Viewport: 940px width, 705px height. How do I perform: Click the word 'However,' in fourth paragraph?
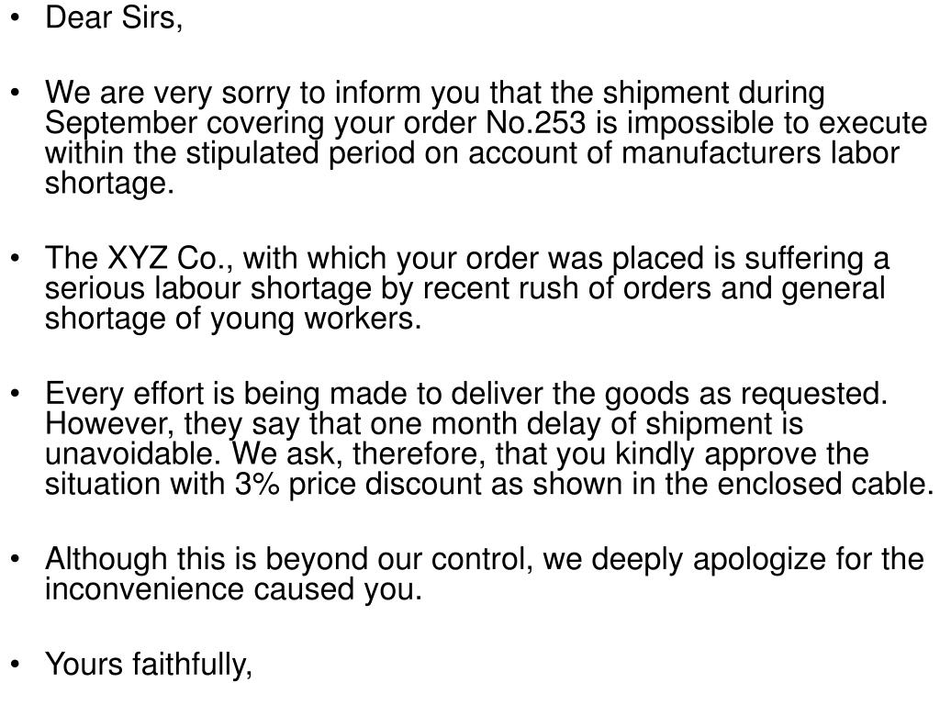click(x=110, y=424)
